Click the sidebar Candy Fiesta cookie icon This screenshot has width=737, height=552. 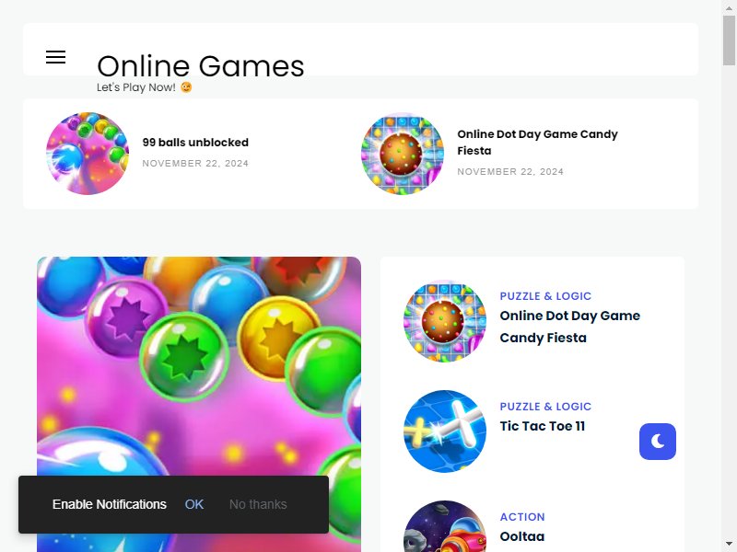[x=445, y=321]
